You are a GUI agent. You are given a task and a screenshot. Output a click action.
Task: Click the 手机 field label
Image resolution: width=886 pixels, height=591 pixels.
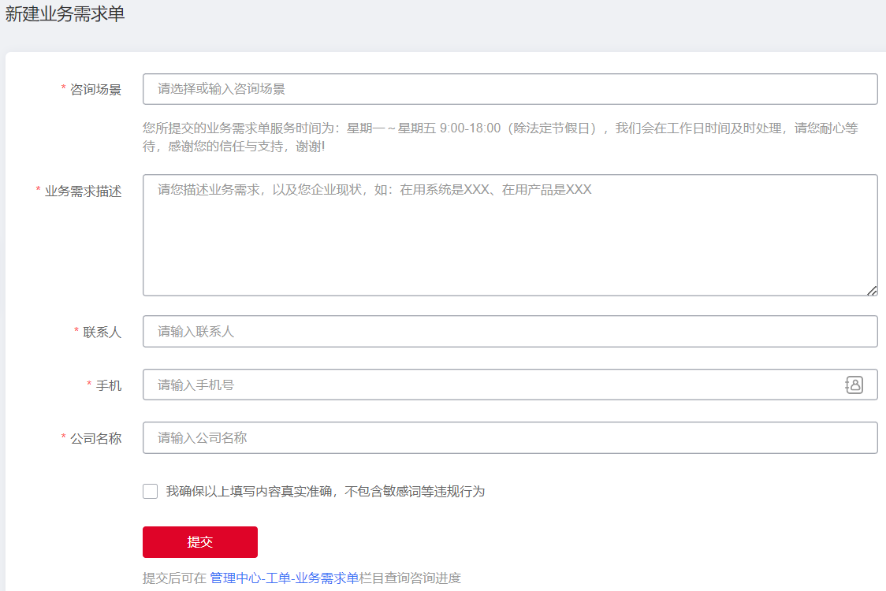tap(109, 385)
